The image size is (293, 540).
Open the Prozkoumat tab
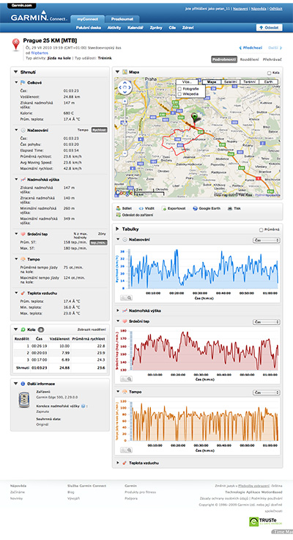pyautogui.click(x=122, y=19)
